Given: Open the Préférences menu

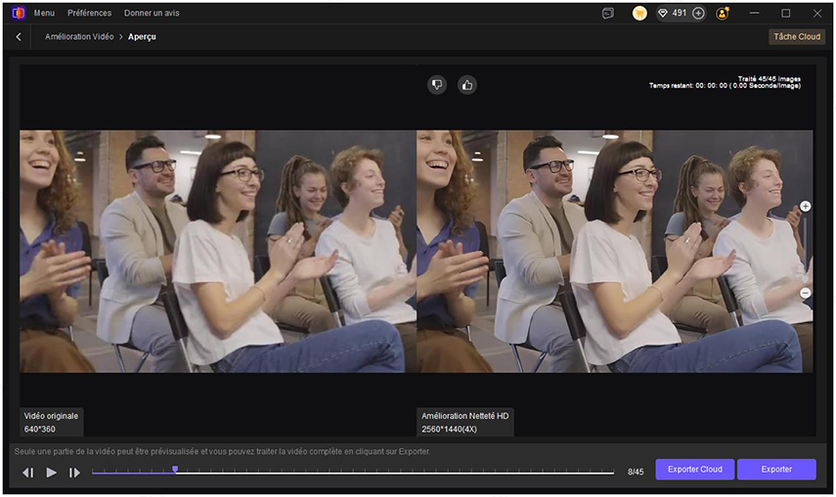Looking at the screenshot, I should click(x=89, y=14).
